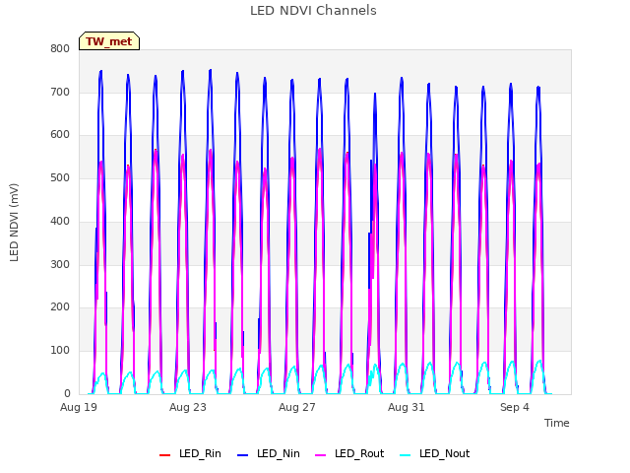The width and height of the screenshot is (630, 473).
Task: Click the 500 y-axis tick label
Action: 60,177
